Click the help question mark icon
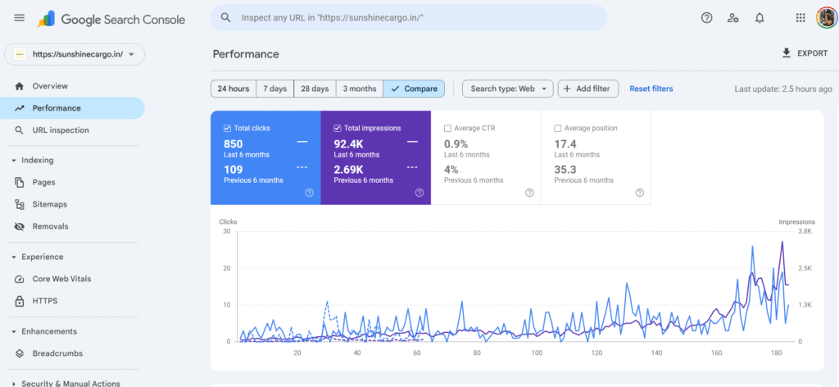839x387 pixels. (x=706, y=18)
